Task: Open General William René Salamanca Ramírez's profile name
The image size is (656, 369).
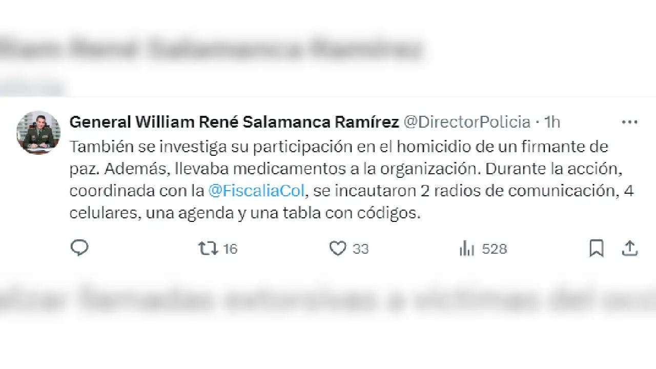Action: (234, 122)
